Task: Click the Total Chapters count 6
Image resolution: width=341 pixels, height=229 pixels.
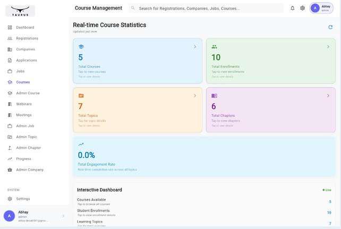Action: 214,106
